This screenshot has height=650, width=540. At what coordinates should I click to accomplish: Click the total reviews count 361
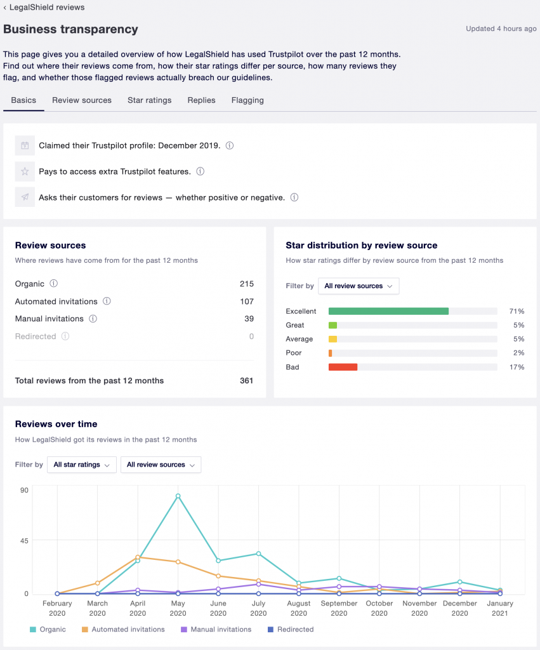click(247, 381)
